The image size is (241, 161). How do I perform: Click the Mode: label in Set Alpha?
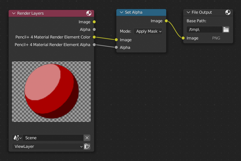(x=125, y=31)
